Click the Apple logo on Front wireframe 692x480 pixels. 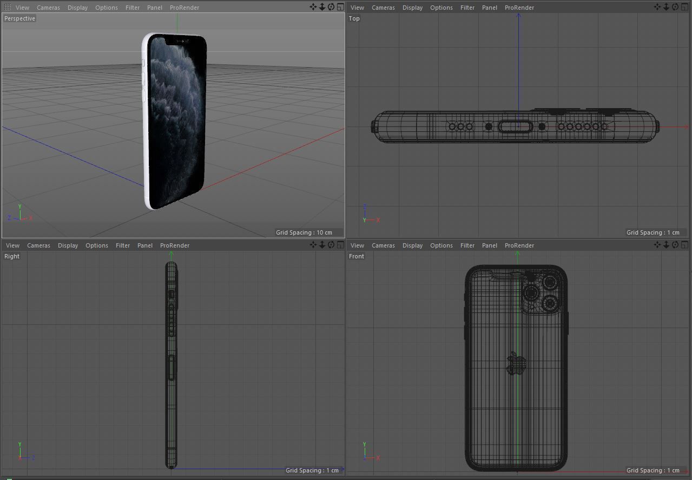point(516,363)
